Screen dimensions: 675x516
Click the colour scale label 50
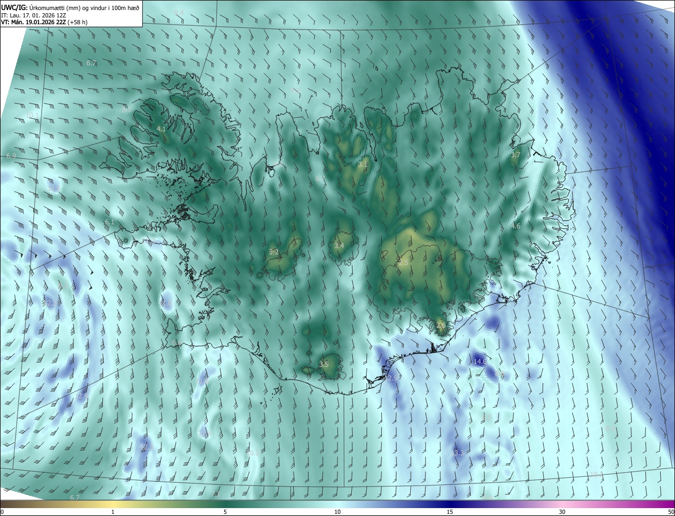(671, 512)
